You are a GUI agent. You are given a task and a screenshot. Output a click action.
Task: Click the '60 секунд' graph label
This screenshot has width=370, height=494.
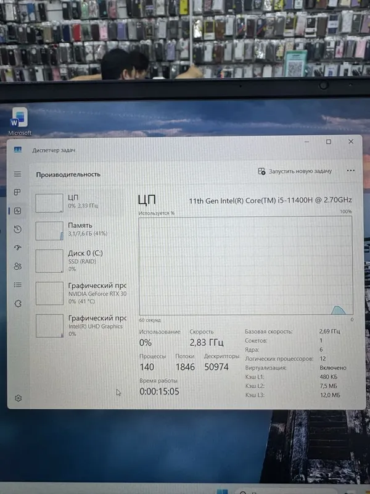[150, 320]
